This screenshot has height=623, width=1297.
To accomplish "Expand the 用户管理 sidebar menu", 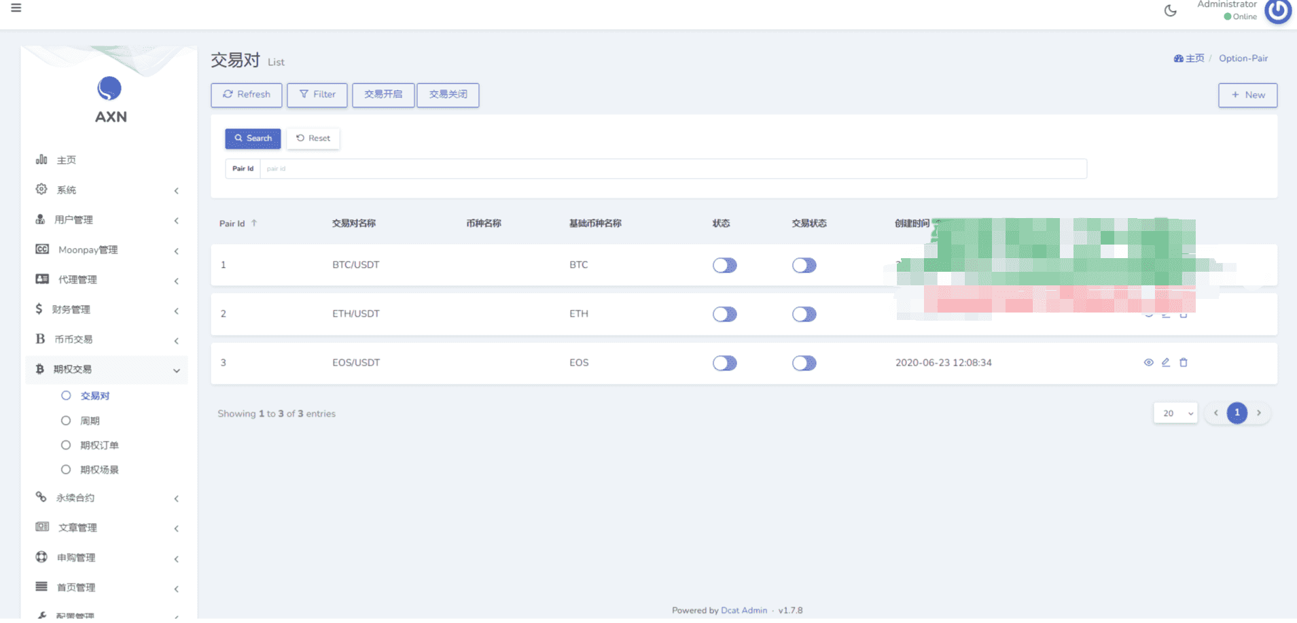I will coord(107,219).
